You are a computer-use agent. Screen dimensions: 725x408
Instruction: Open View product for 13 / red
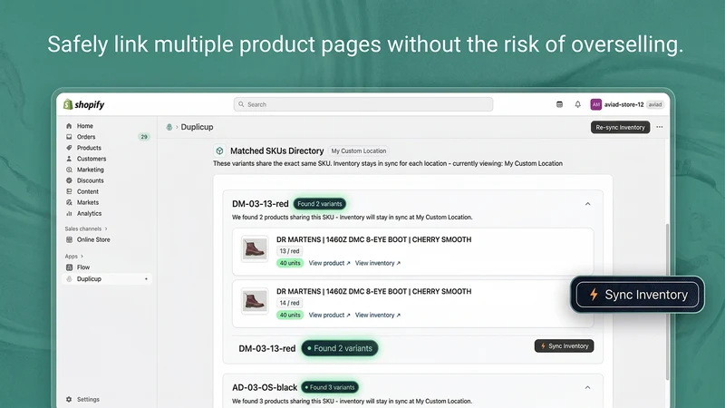(x=329, y=263)
